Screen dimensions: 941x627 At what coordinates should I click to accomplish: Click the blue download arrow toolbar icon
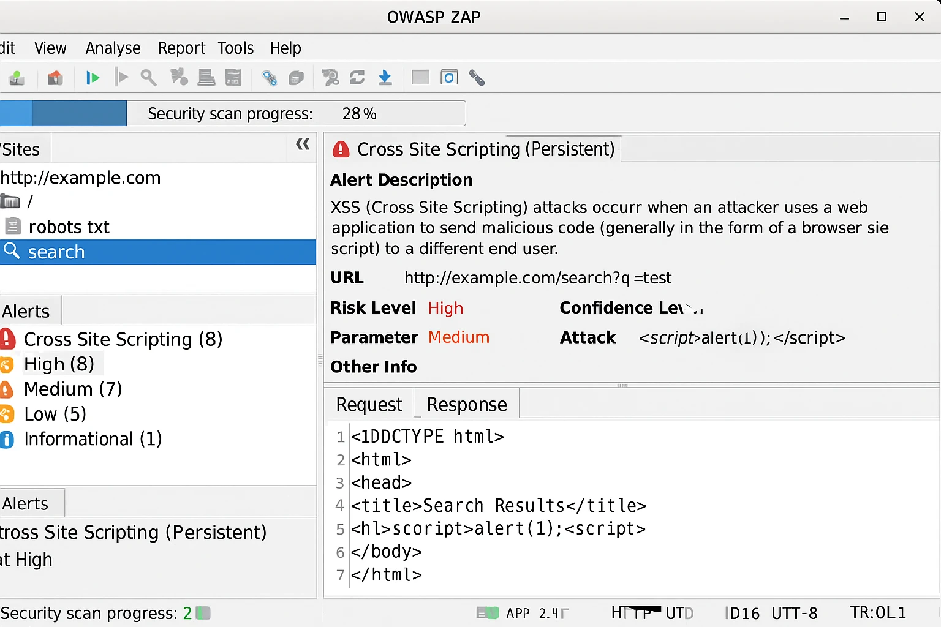tap(385, 77)
